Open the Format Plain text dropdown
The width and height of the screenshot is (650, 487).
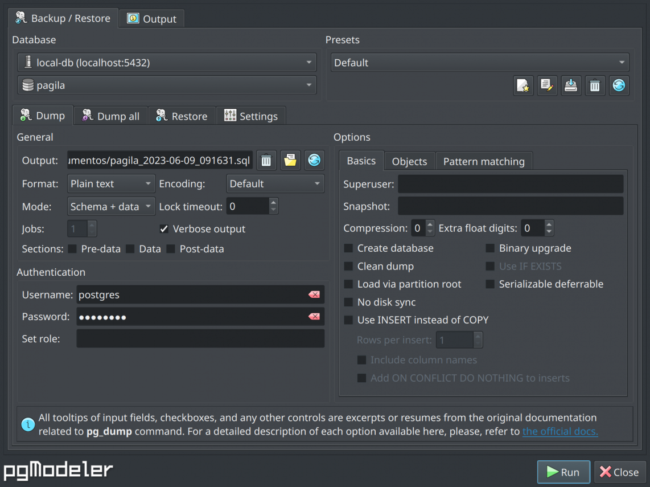point(111,183)
